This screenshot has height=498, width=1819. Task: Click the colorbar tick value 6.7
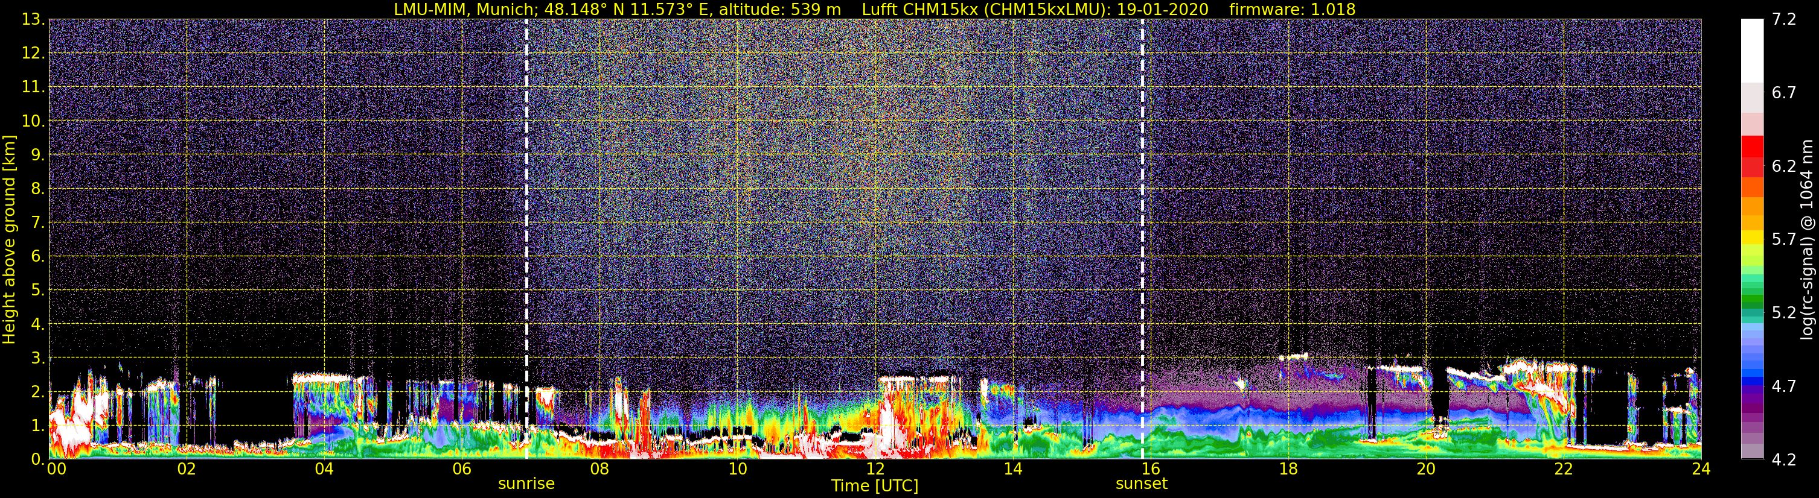[1784, 92]
